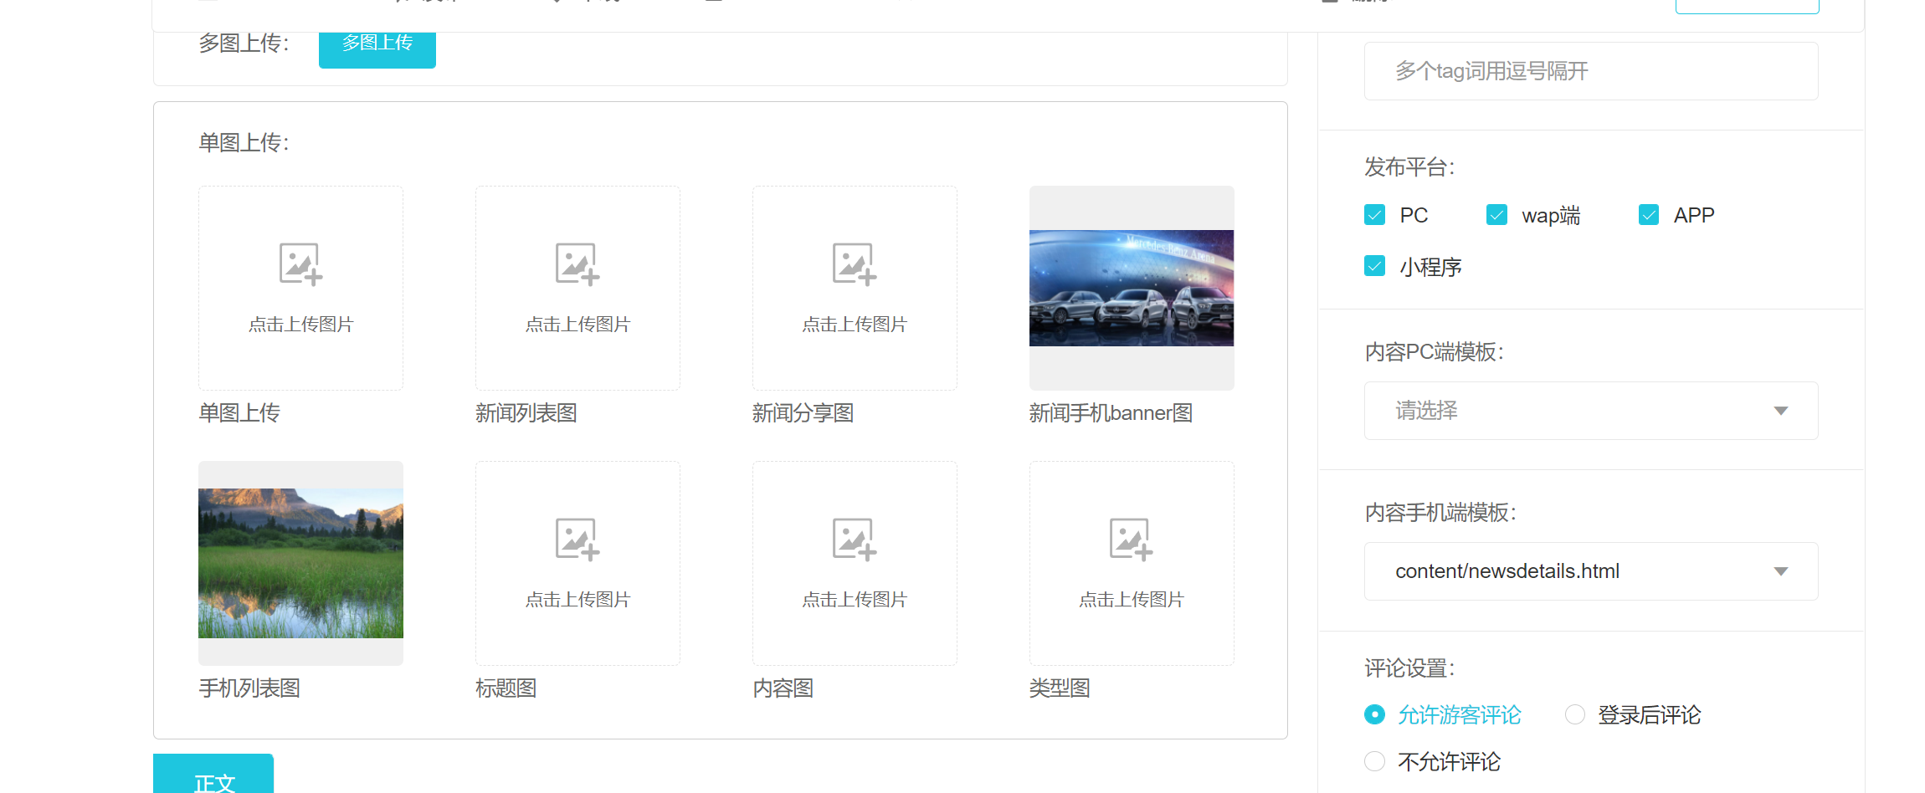Screen dimensions: 1925x793
Task: Uncheck the PC platform checkbox
Action: pyautogui.click(x=1374, y=215)
